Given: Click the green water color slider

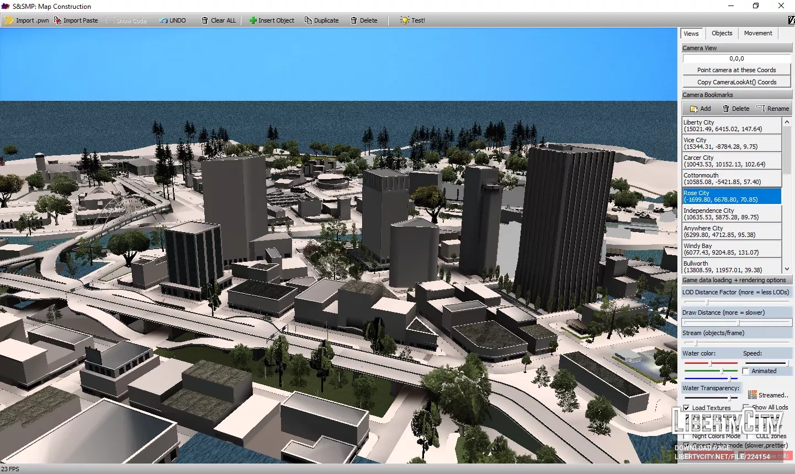Looking at the screenshot, I should pos(711,371).
